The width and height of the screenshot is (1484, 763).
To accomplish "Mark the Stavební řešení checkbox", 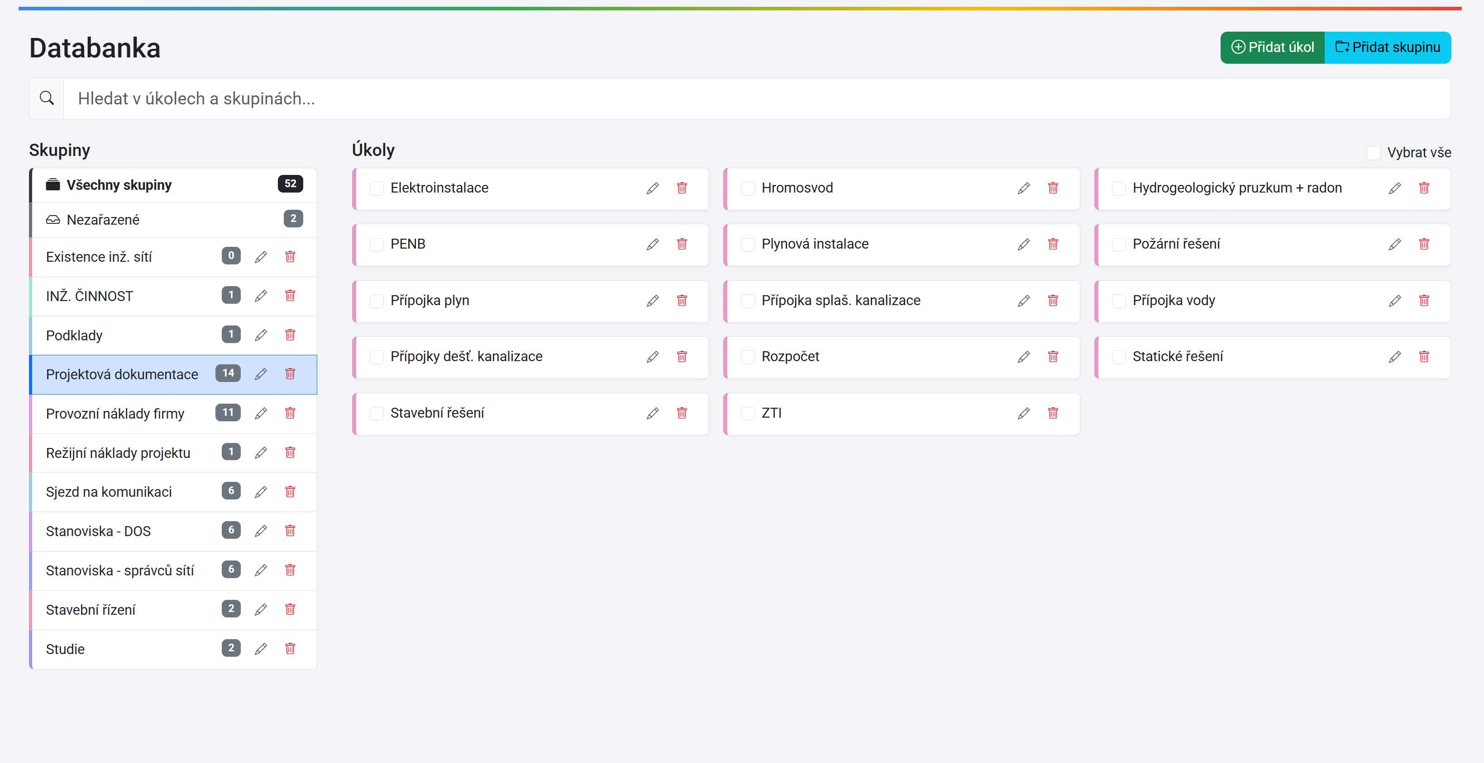I will (377, 413).
